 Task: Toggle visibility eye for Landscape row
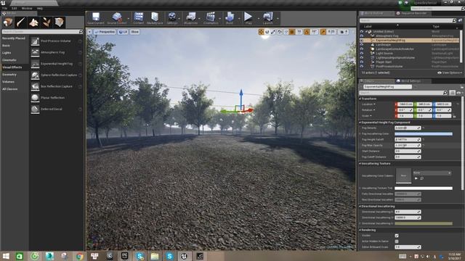pos(362,45)
